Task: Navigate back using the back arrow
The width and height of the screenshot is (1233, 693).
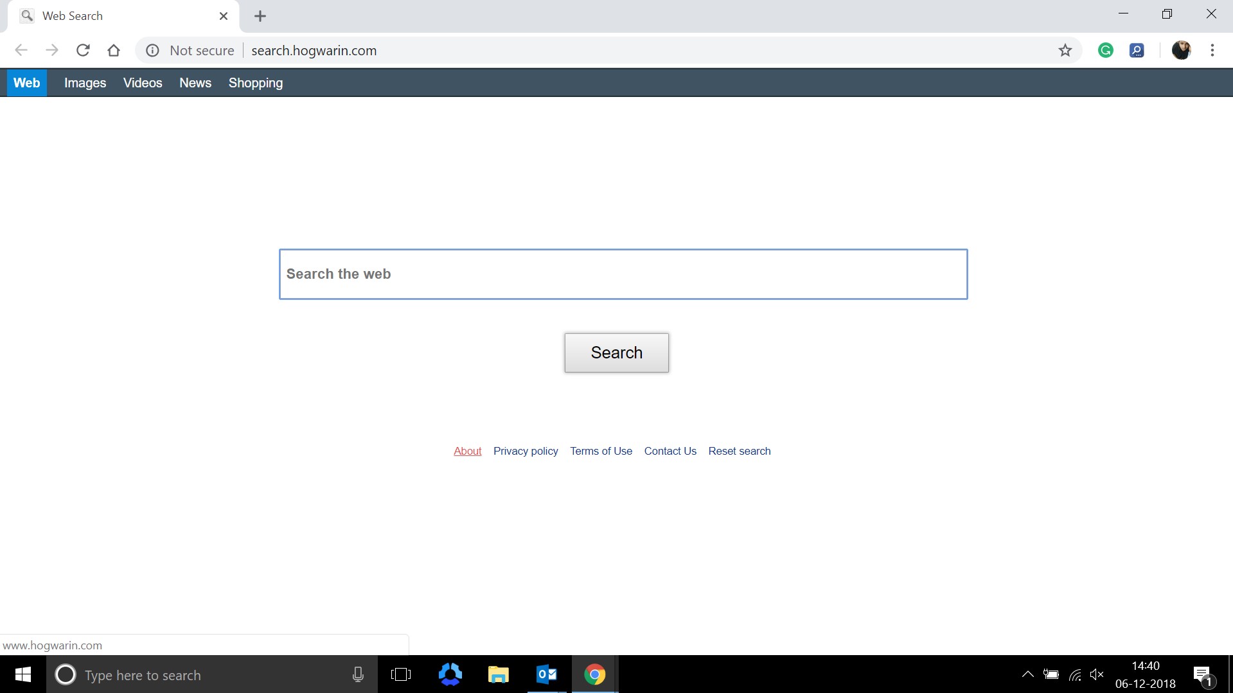Action: 21,50
